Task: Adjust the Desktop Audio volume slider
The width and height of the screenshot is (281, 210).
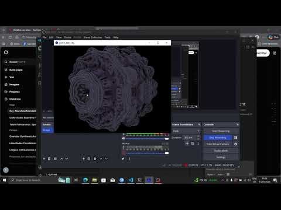Action: point(148,139)
